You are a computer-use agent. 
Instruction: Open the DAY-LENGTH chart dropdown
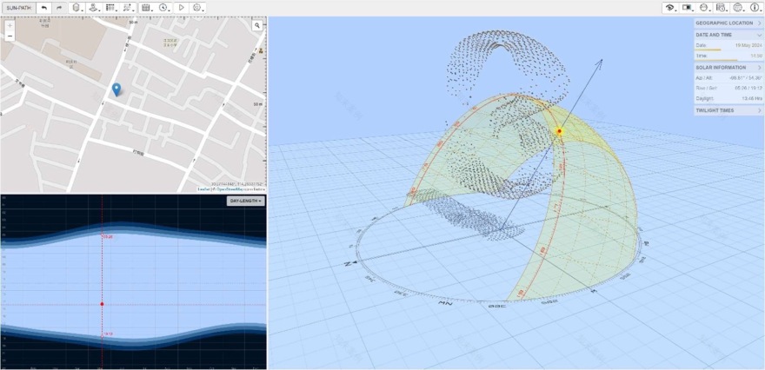[245, 201]
